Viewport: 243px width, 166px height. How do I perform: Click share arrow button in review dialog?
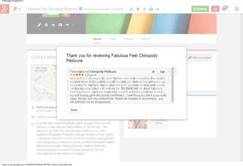(153, 72)
